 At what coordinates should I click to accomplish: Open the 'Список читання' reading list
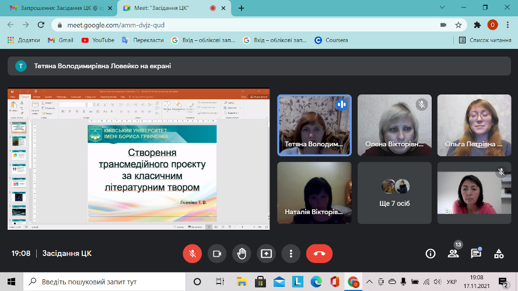pos(485,40)
